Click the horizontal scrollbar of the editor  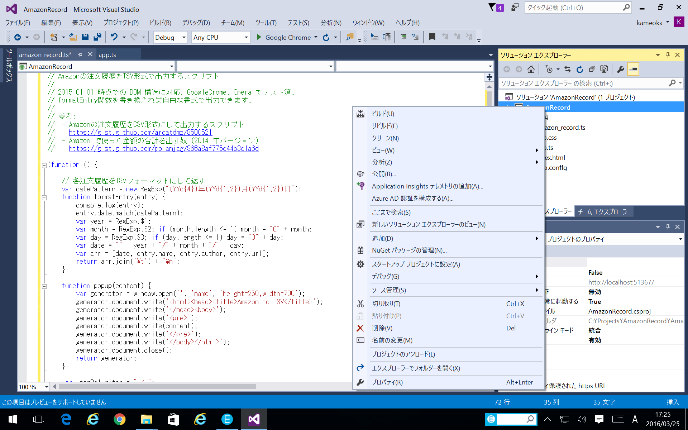tap(158, 387)
